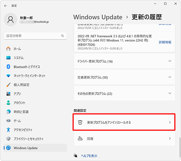Click Windows Update breadcrumb heading
This screenshot has width=181, height=161.
[x=98, y=17]
